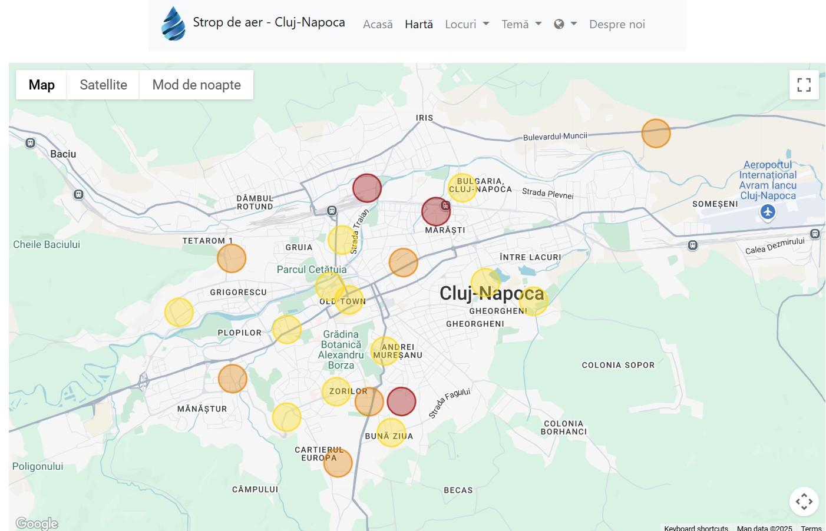Open the map camera controls button
The width and height of the screenshot is (826, 531).
tap(804, 502)
